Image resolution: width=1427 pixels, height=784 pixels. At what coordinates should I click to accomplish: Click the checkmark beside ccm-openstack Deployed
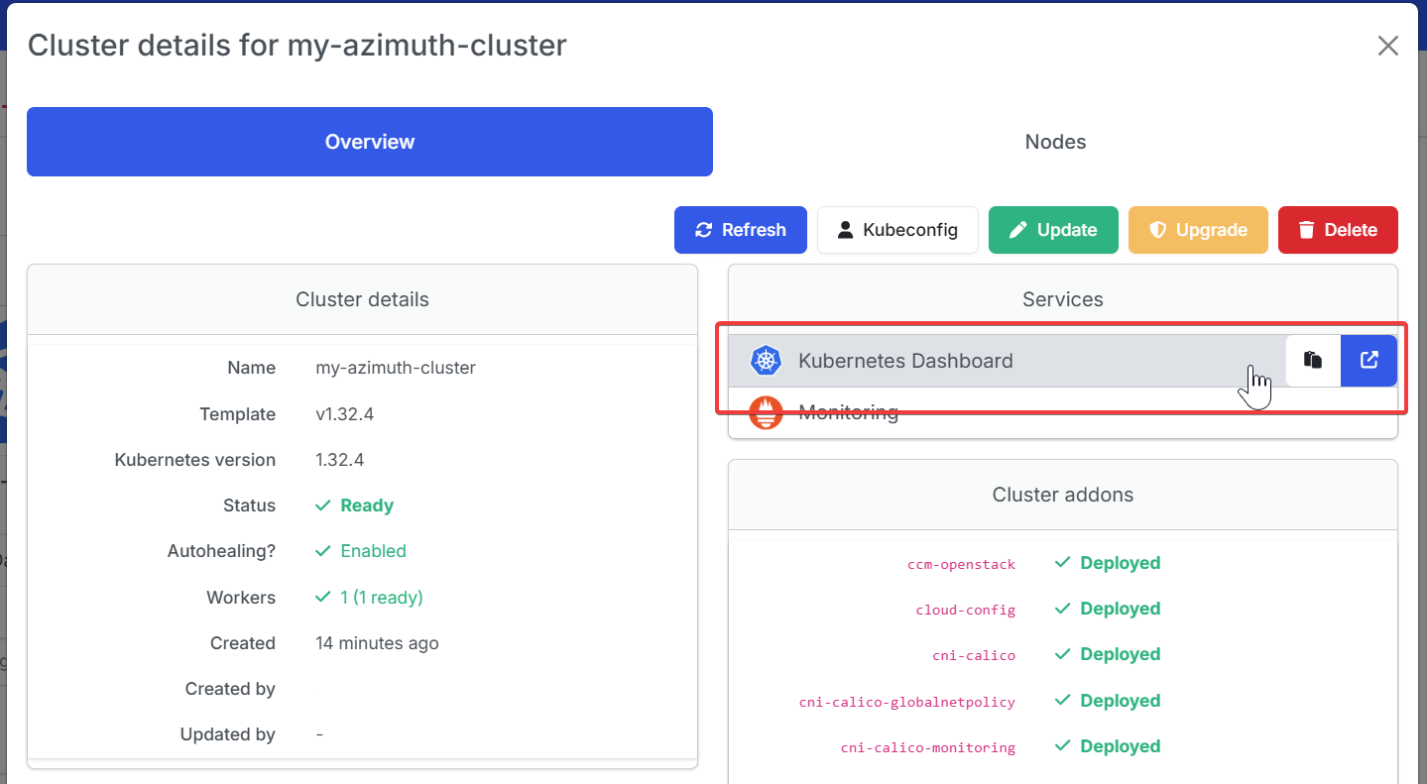[x=1062, y=563]
